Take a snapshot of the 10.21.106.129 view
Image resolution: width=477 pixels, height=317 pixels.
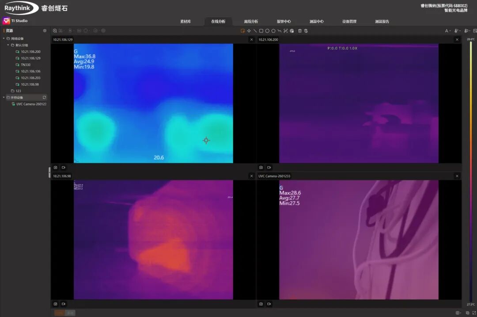[x=55, y=168]
